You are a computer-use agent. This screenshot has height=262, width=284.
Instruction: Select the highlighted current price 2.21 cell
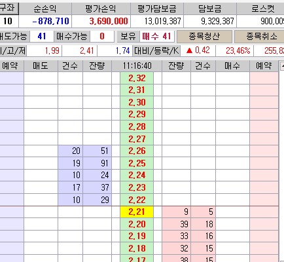point(137,212)
